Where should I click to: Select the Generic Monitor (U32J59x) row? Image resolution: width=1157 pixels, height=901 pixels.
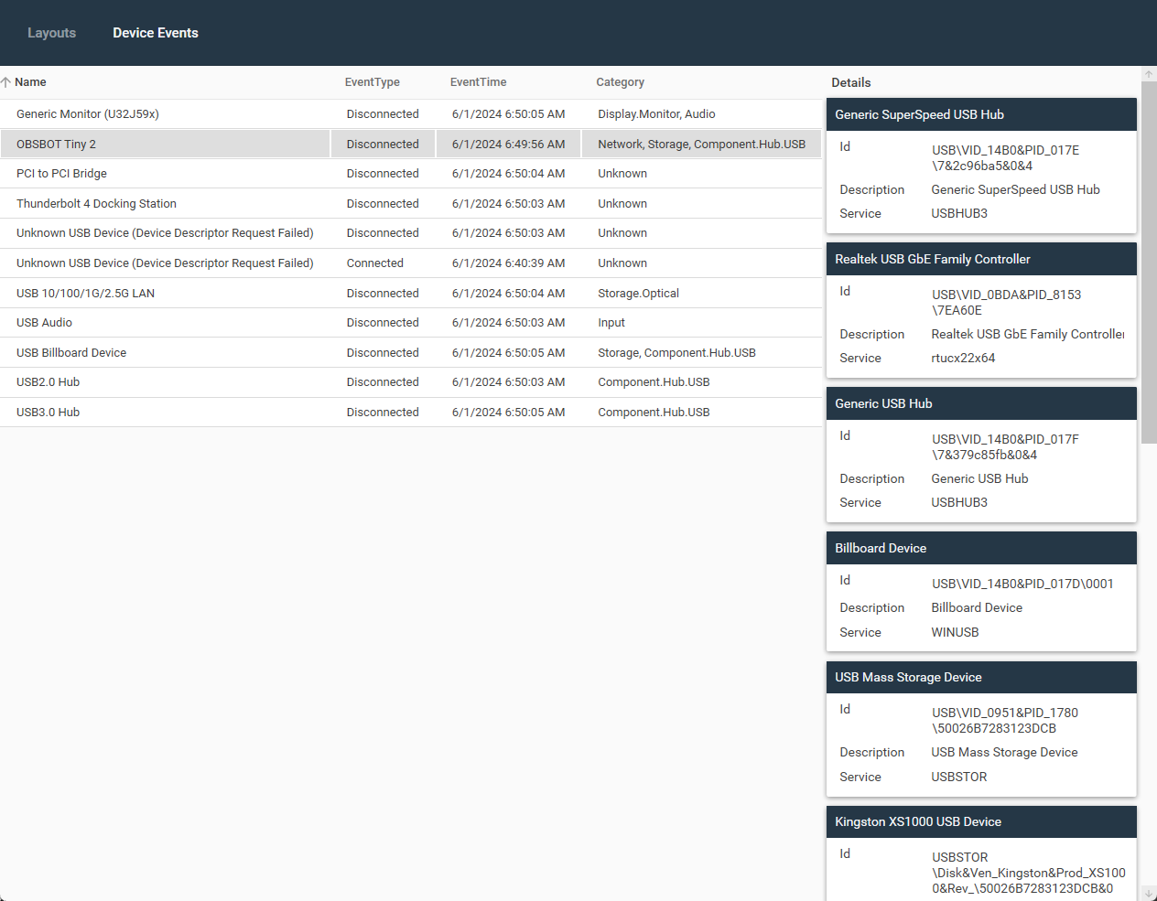tap(88, 114)
